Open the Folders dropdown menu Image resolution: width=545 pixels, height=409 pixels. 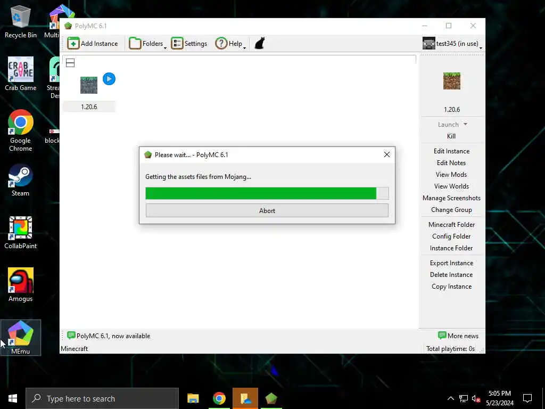point(147,44)
